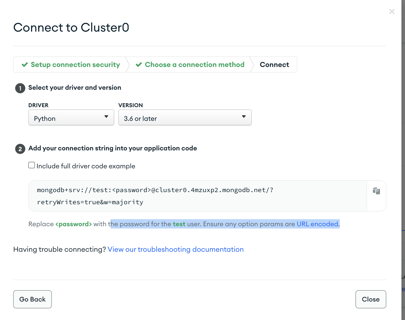Click the Include full driver code example label
Image resolution: width=405 pixels, height=320 pixels.
pyautogui.click(x=86, y=166)
